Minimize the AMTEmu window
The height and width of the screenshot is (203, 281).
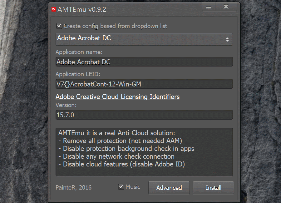pos(209,7)
